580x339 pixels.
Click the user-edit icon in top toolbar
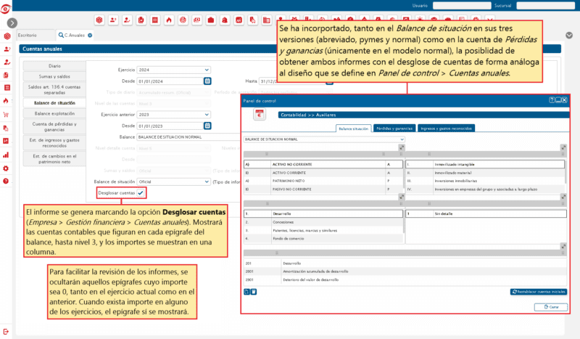tap(128, 20)
